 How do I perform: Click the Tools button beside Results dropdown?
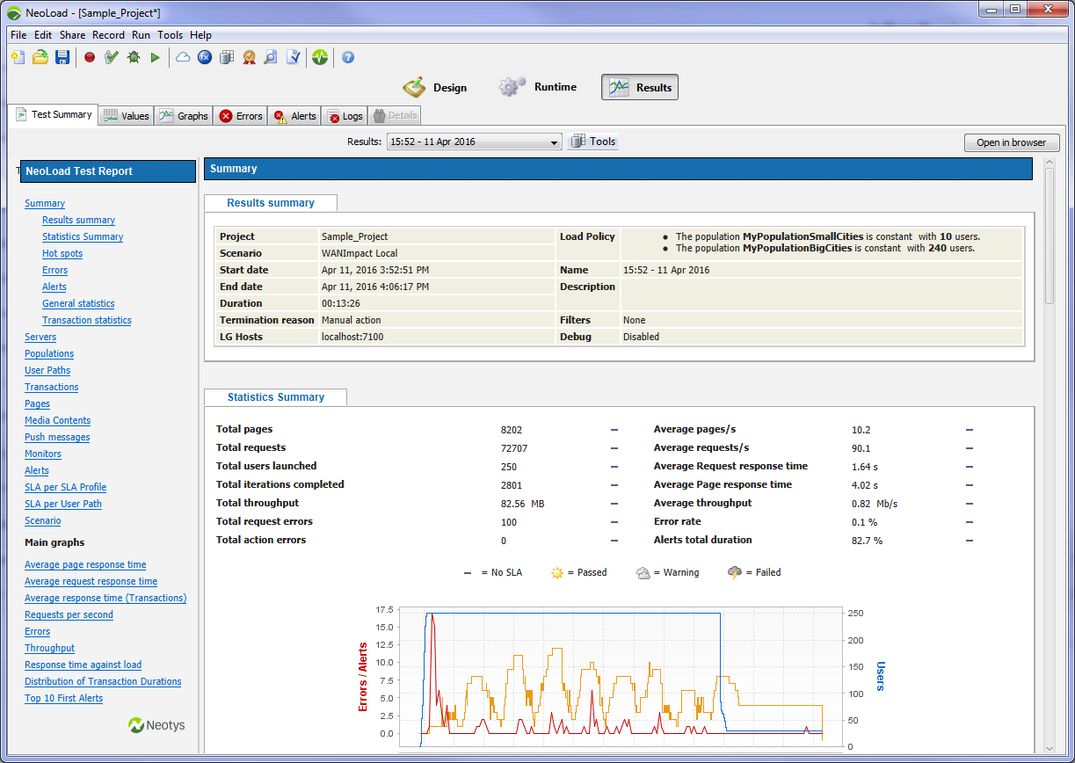click(593, 142)
